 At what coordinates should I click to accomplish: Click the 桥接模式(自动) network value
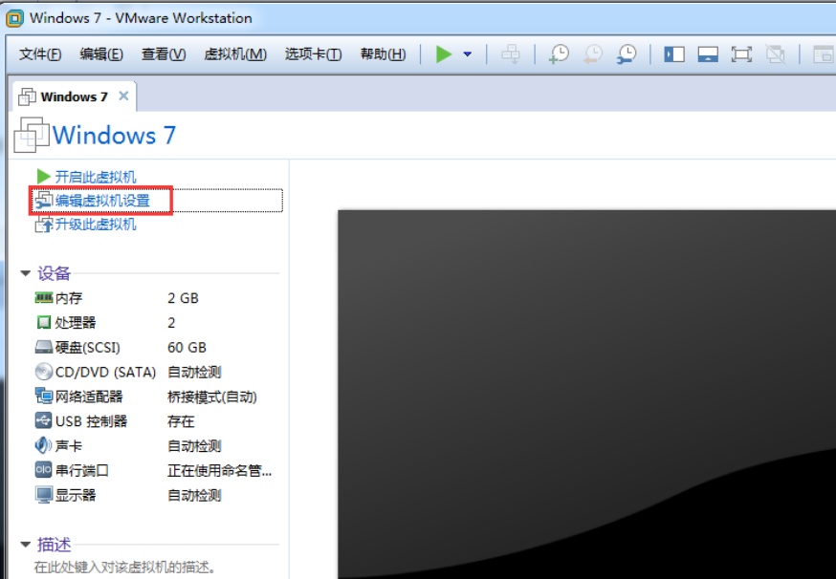coord(212,397)
